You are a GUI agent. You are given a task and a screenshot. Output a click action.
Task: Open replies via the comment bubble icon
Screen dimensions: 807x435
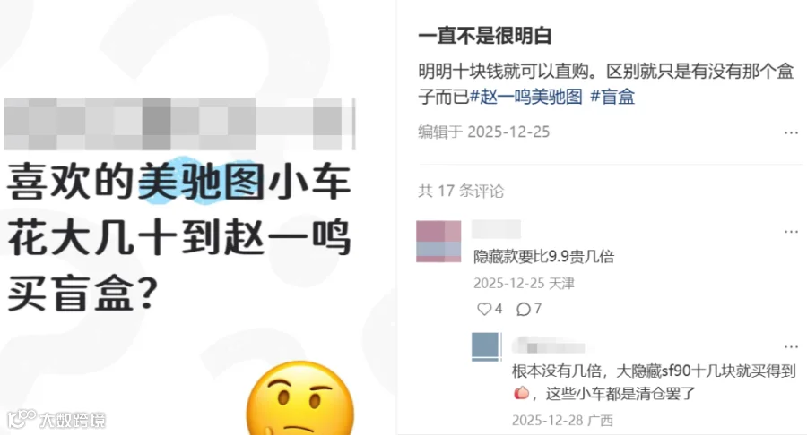click(x=524, y=309)
